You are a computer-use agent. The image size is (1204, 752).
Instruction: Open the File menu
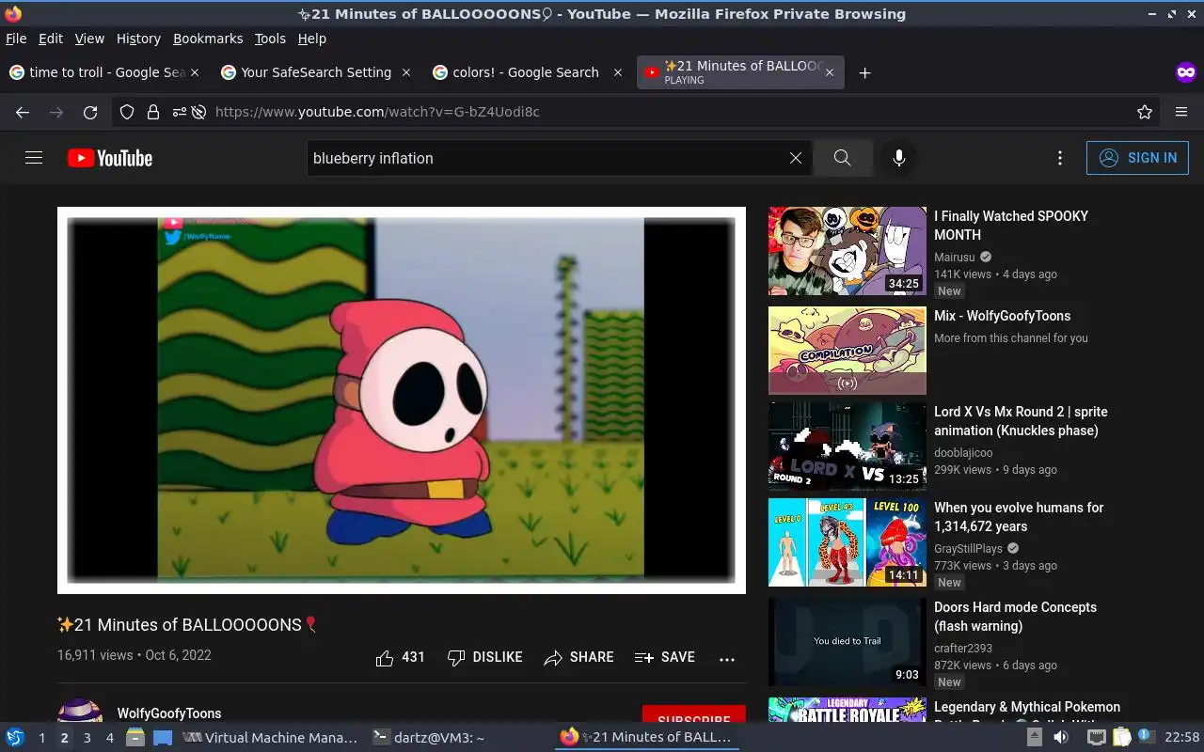[x=16, y=39]
